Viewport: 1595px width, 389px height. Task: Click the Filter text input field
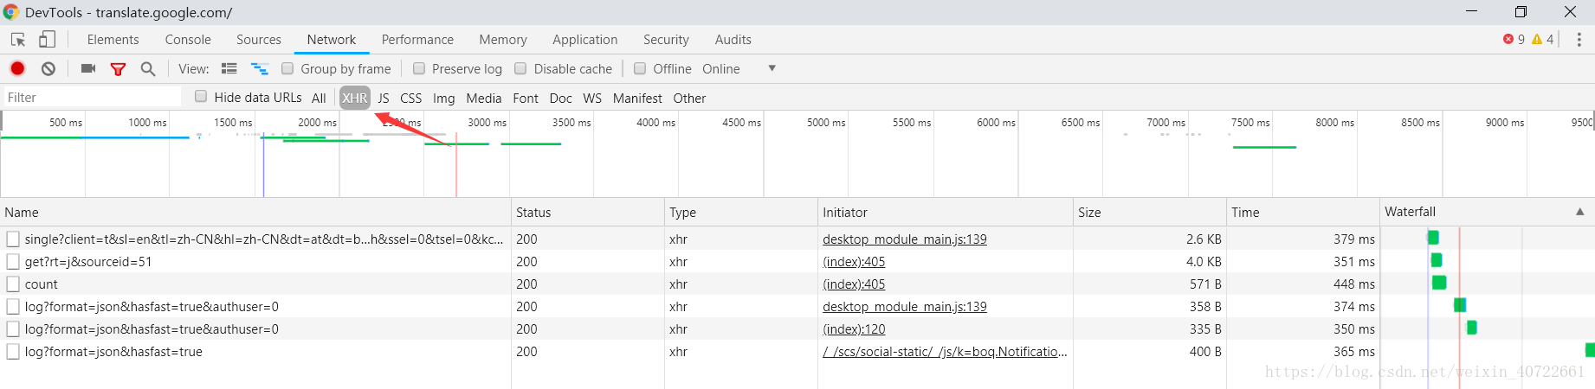pyautogui.click(x=93, y=98)
